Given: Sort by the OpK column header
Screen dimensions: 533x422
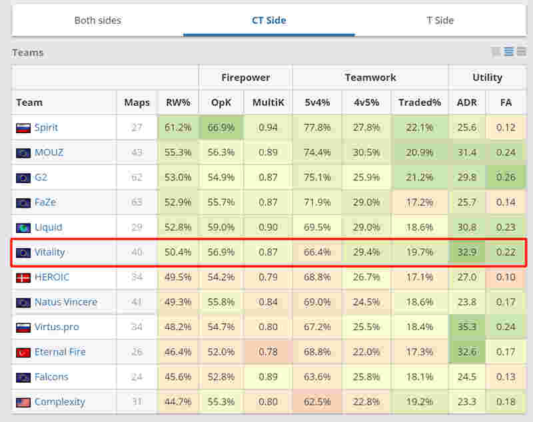Looking at the screenshot, I should [x=221, y=103].
